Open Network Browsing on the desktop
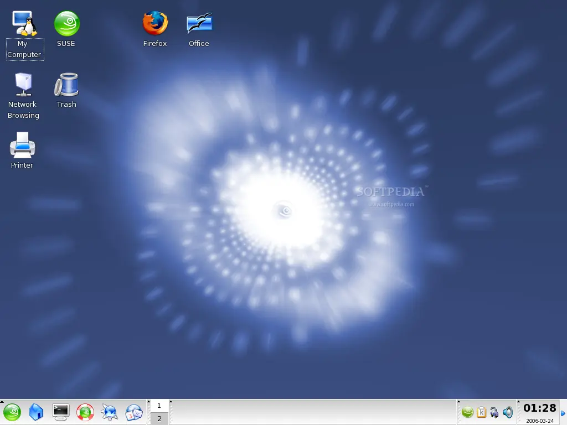This screenshot has width=567, height=425. (23, 85)
